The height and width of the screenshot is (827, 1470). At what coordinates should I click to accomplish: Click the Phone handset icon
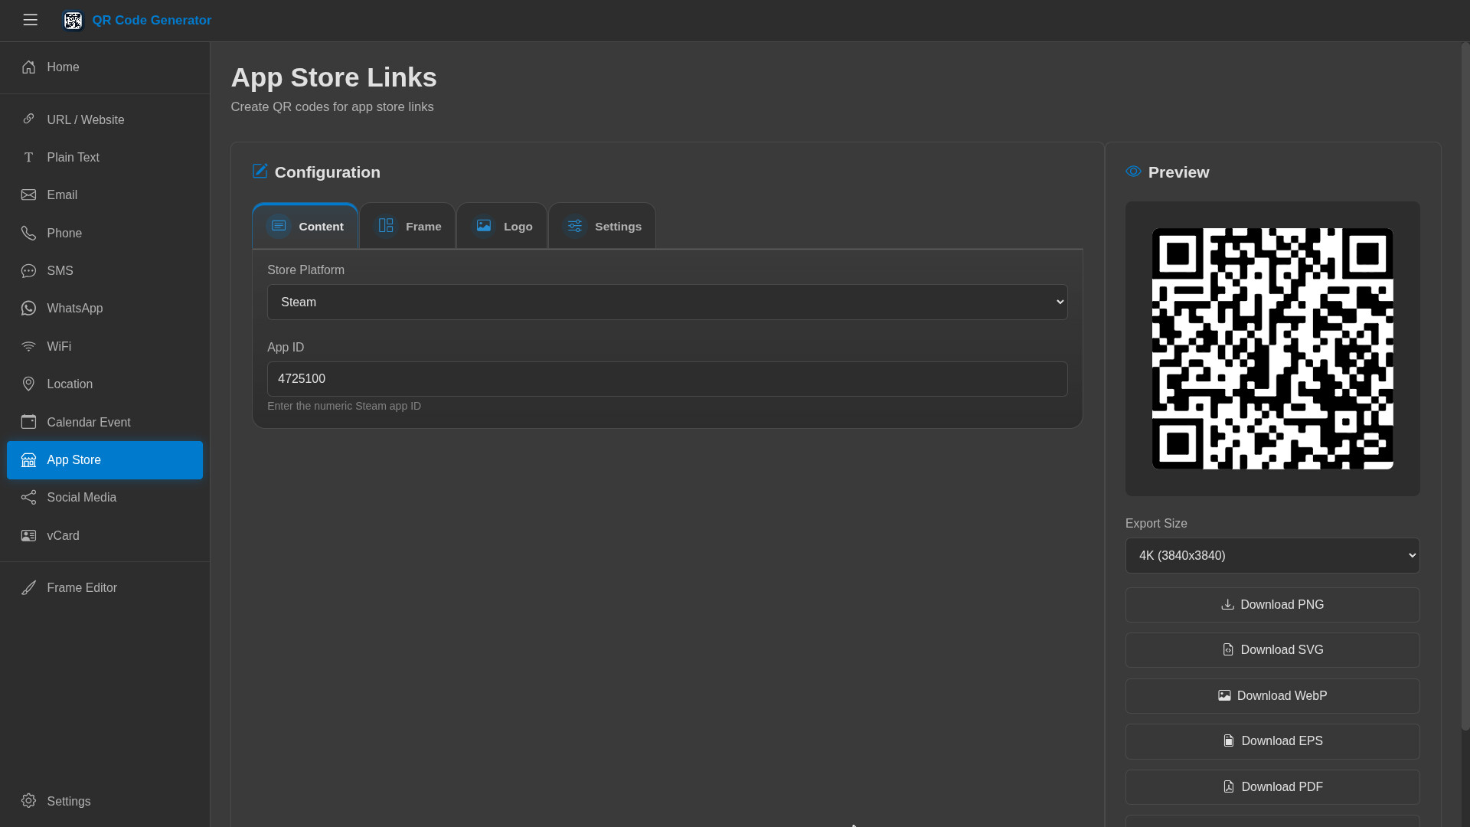click(x=28, y=234)
